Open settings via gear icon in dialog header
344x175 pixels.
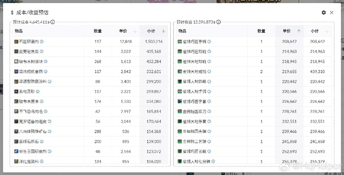(323, 13)
